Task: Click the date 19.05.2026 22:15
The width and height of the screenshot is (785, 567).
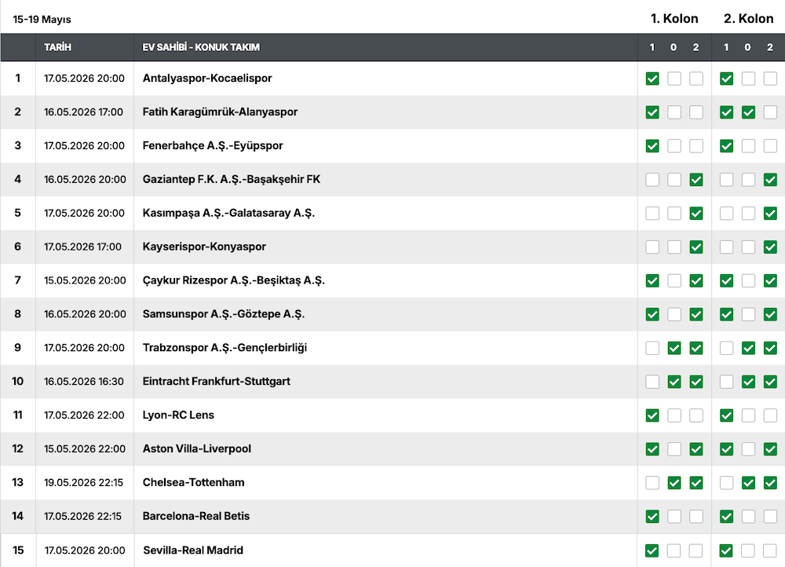Action: point(84,482)
